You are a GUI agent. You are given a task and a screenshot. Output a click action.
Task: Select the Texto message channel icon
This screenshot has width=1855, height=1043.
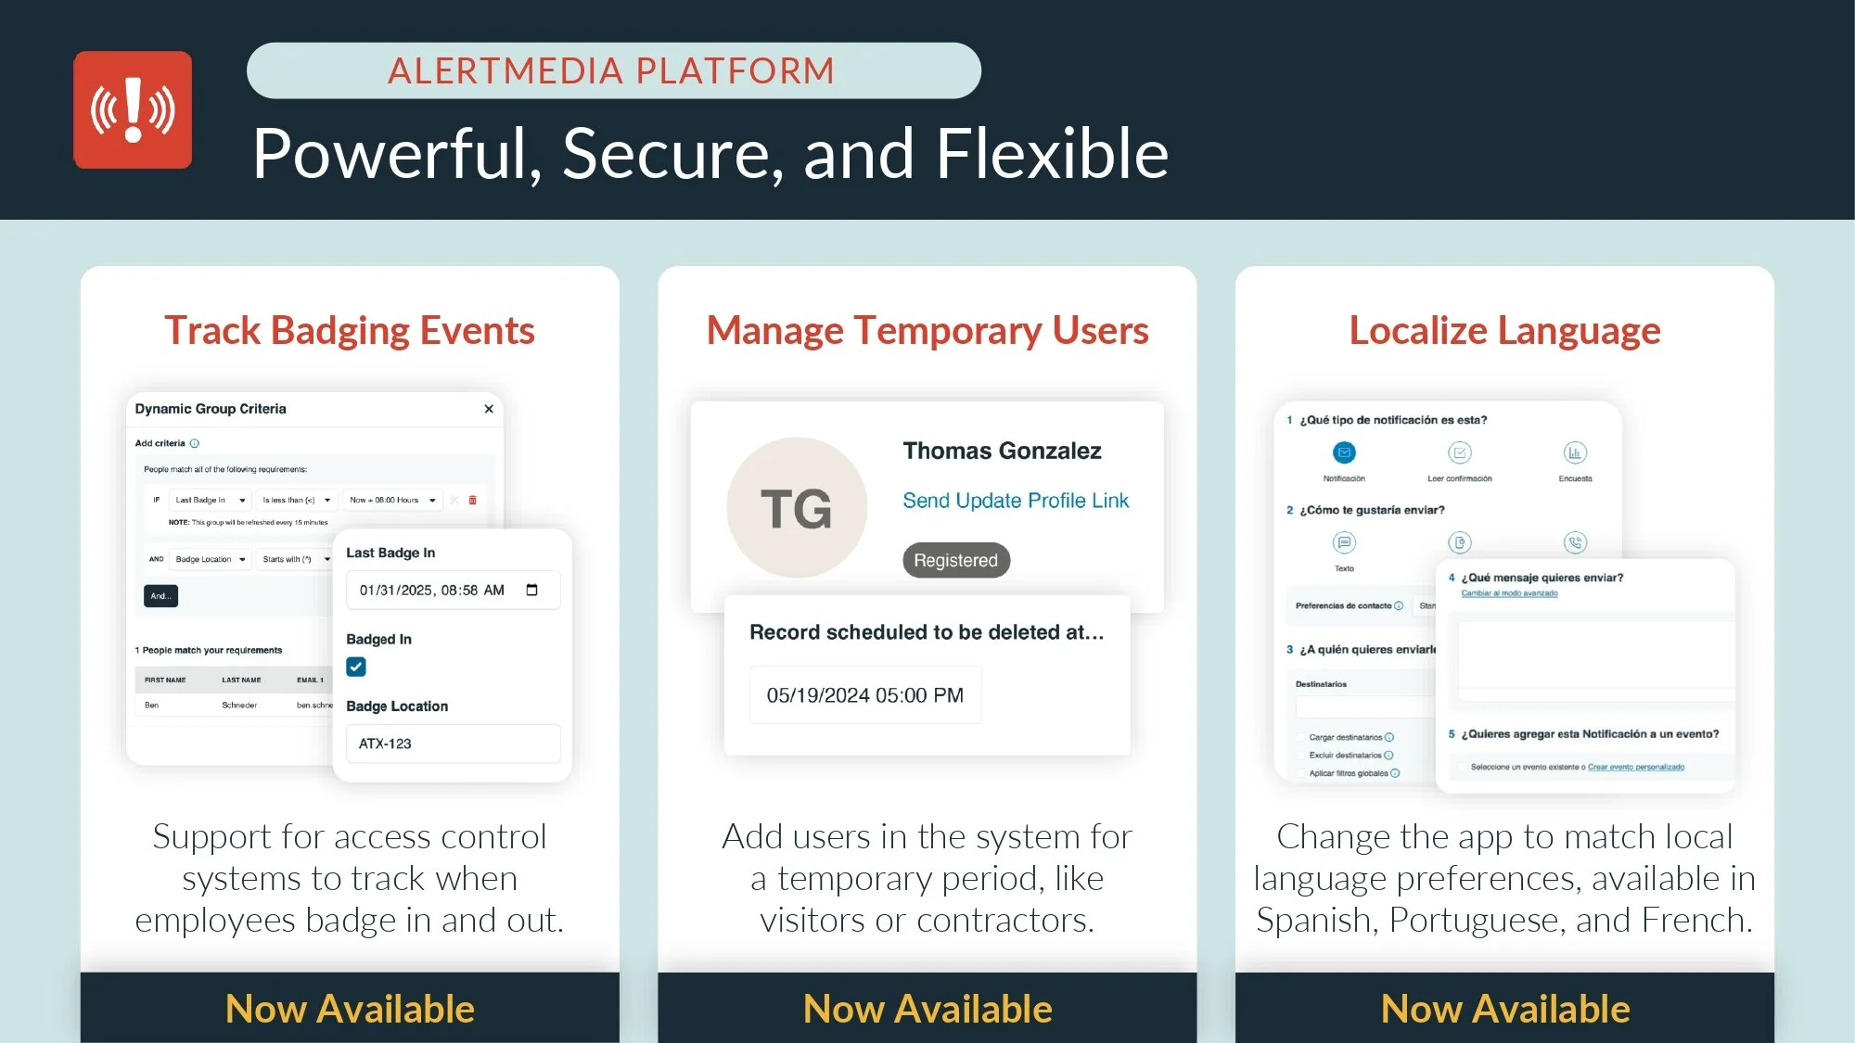tap(1344, 543)
